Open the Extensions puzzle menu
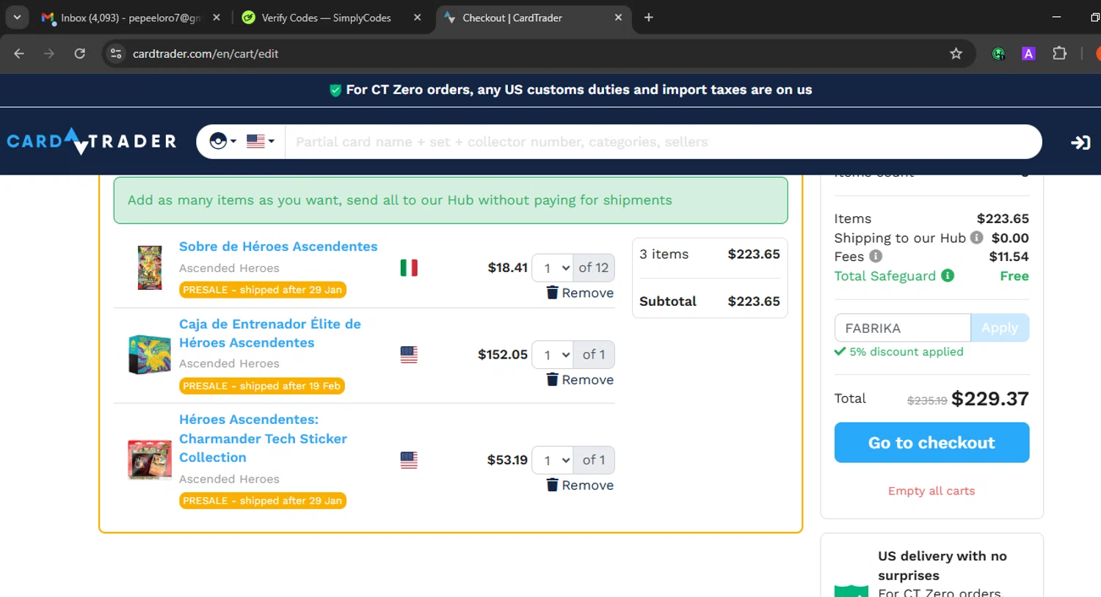 pos(1059,54)
